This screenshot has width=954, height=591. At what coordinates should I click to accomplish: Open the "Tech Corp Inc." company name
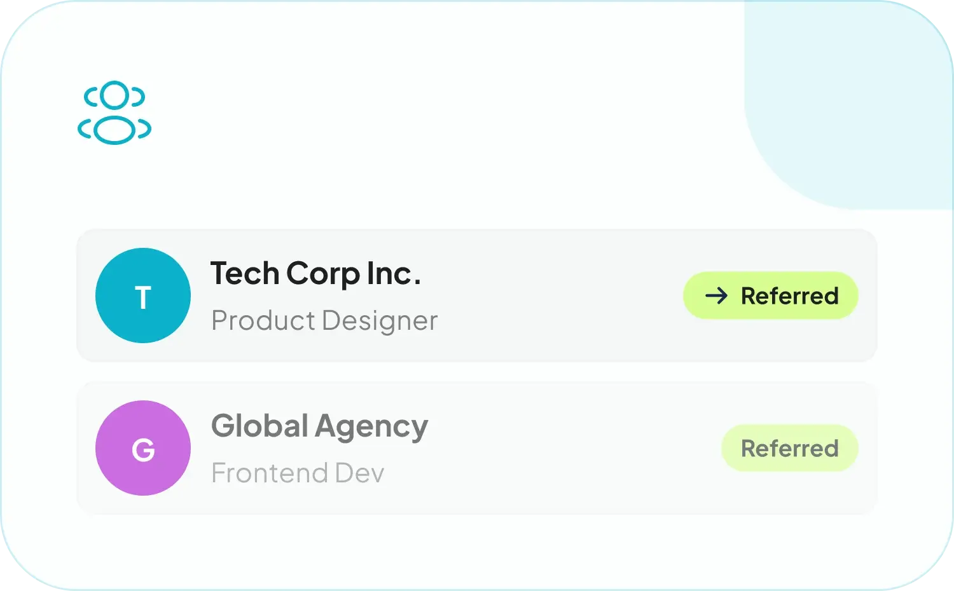315,274
